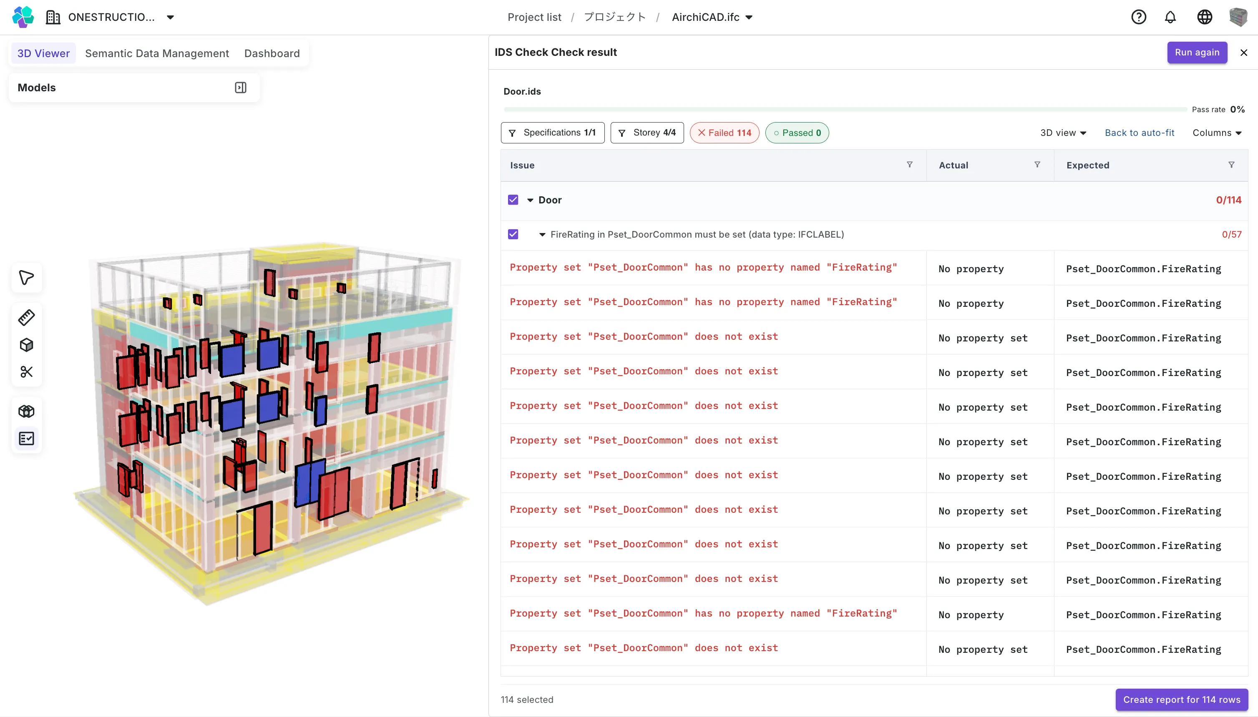Open notifications bell icon
This screenshot has width=1258, height=717.
pos(1170,17)
